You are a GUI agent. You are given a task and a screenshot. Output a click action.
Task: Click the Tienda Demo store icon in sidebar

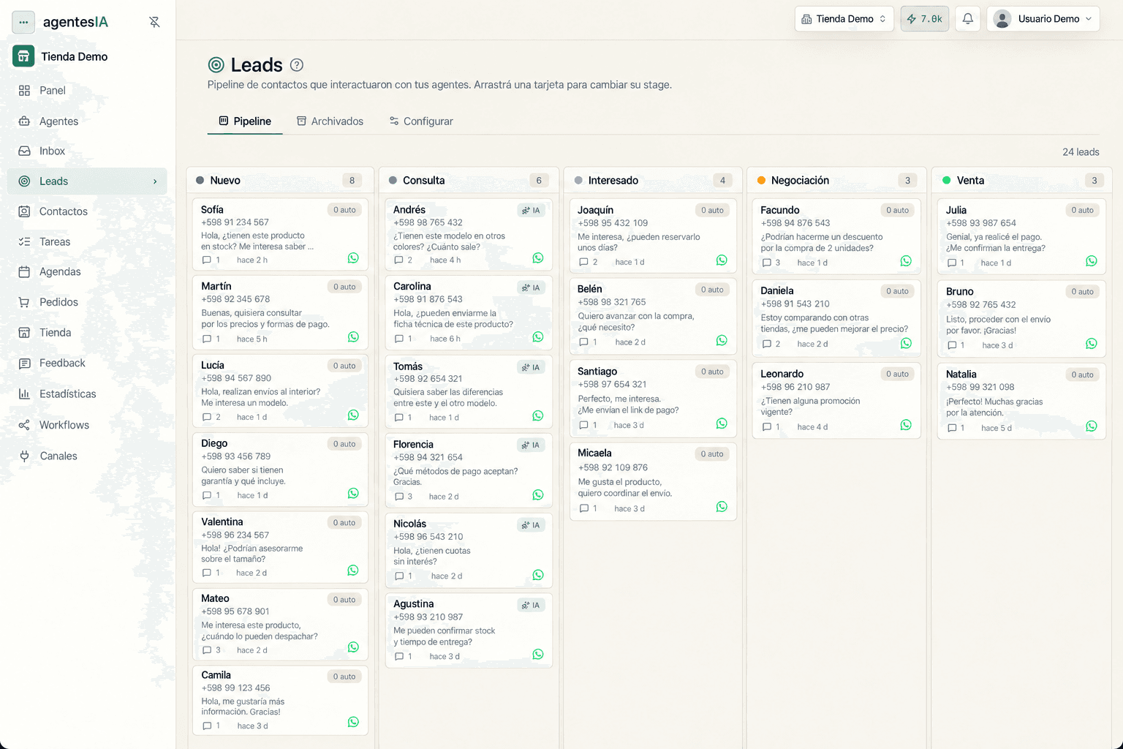click(23, 56)
